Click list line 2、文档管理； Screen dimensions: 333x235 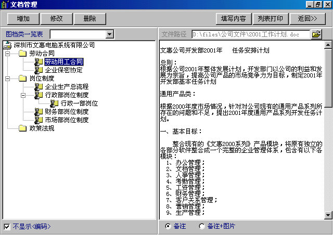click(186, 169)
